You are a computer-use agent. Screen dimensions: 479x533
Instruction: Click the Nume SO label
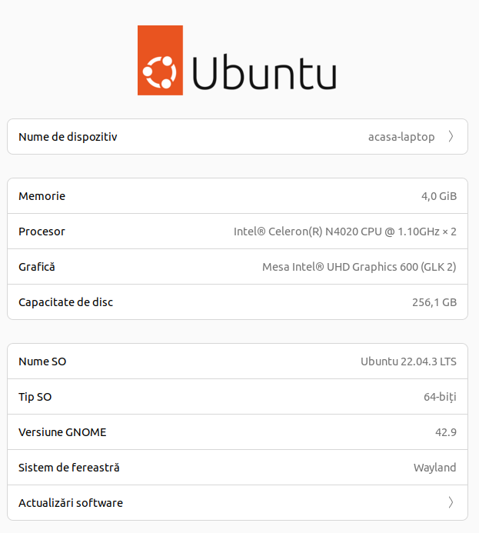tap(42, 361)
